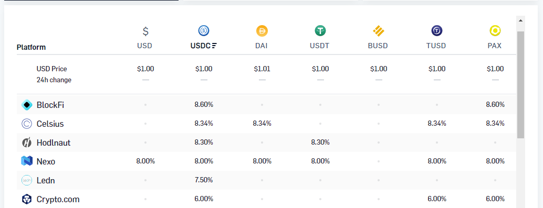Image resolution: width=543 pixels, height=208 pixels.
Task: Open the Crypto.com platform link
Action: [58, 199]
